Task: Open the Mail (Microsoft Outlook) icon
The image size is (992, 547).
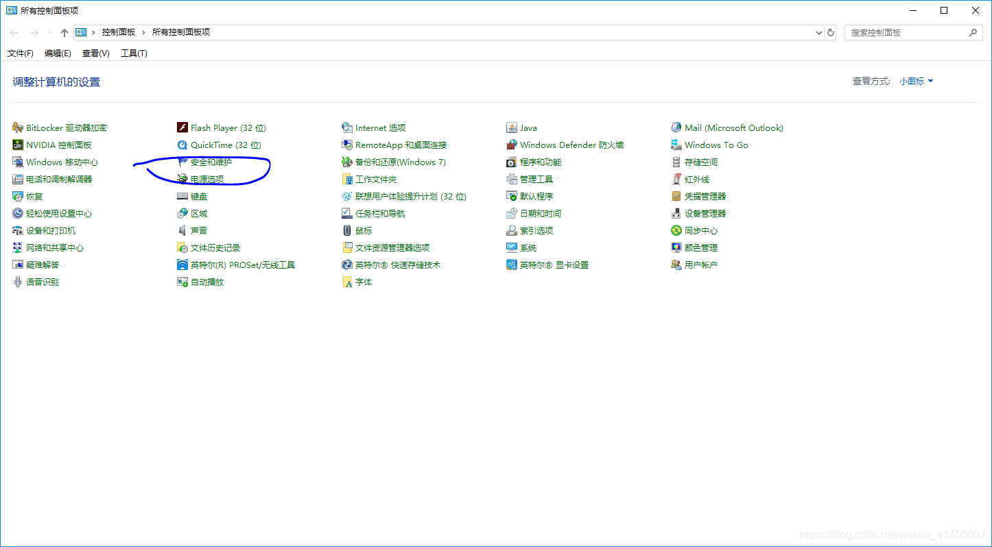Action: (x=676, y=127)
